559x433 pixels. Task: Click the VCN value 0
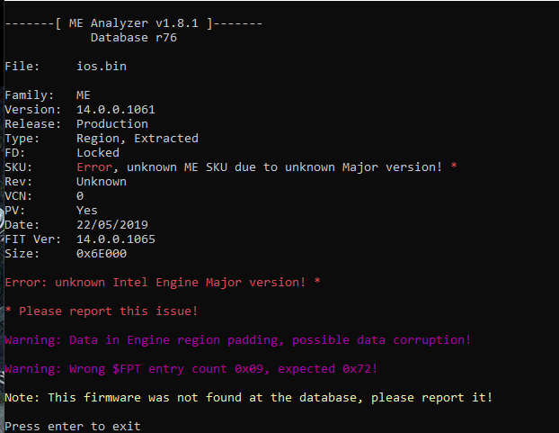80,196
